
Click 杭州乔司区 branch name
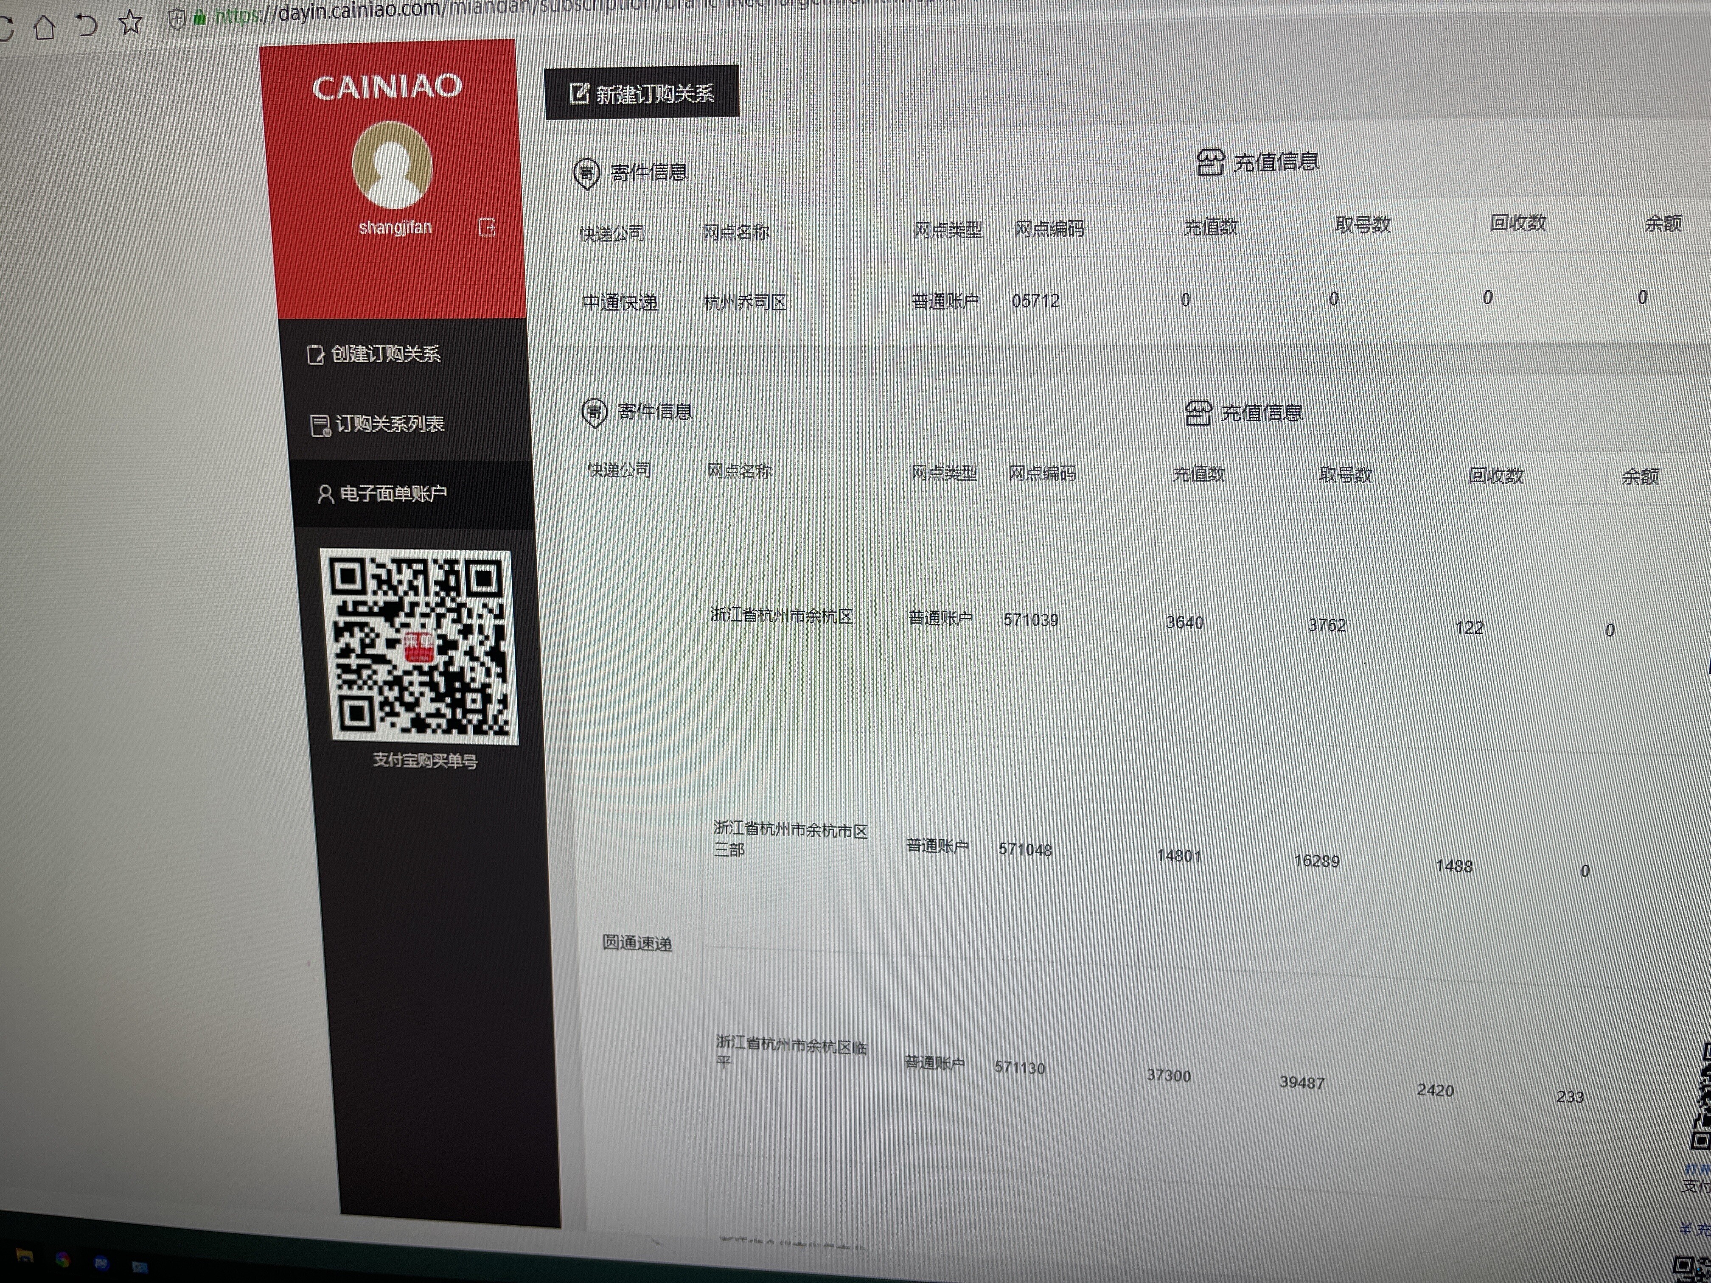745,303
